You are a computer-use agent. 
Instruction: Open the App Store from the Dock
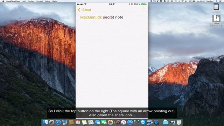click(130, 122)
